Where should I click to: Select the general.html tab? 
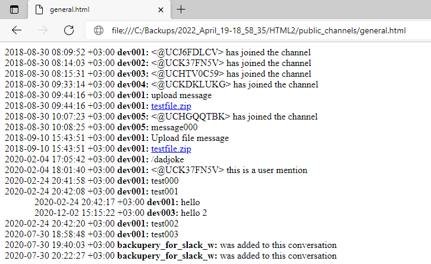click(99, 10)
